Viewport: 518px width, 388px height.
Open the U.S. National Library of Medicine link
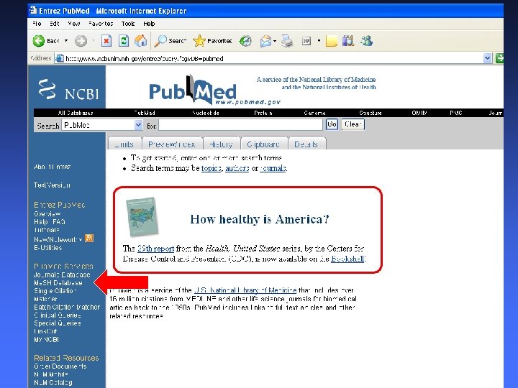pyautogui.click(x=245, y=290)
